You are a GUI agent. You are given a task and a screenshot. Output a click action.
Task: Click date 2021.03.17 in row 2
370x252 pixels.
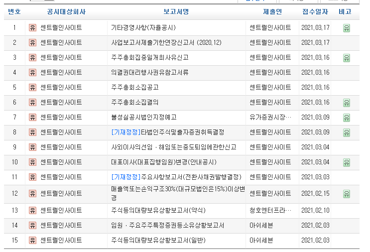click(315, 43)
